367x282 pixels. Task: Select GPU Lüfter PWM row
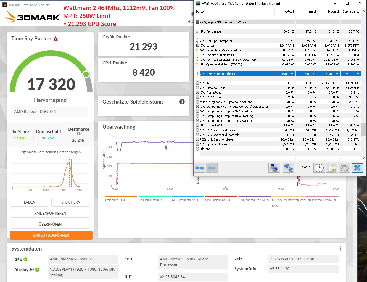(278, 125)
